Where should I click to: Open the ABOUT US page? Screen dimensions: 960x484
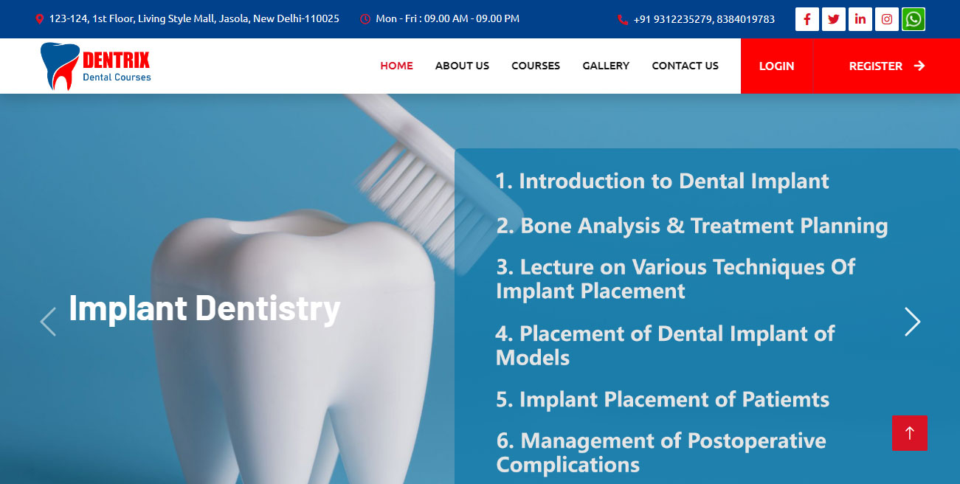point(462,66)
